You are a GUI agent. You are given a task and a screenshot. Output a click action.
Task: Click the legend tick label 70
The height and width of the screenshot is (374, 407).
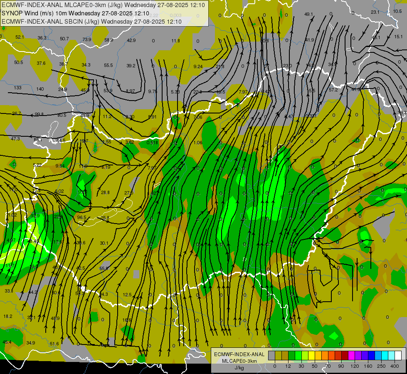pos(328,366)
